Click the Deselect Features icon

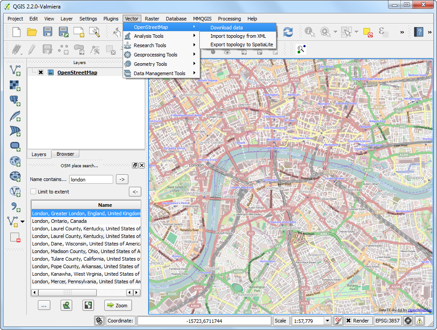(x=367, y=32)
